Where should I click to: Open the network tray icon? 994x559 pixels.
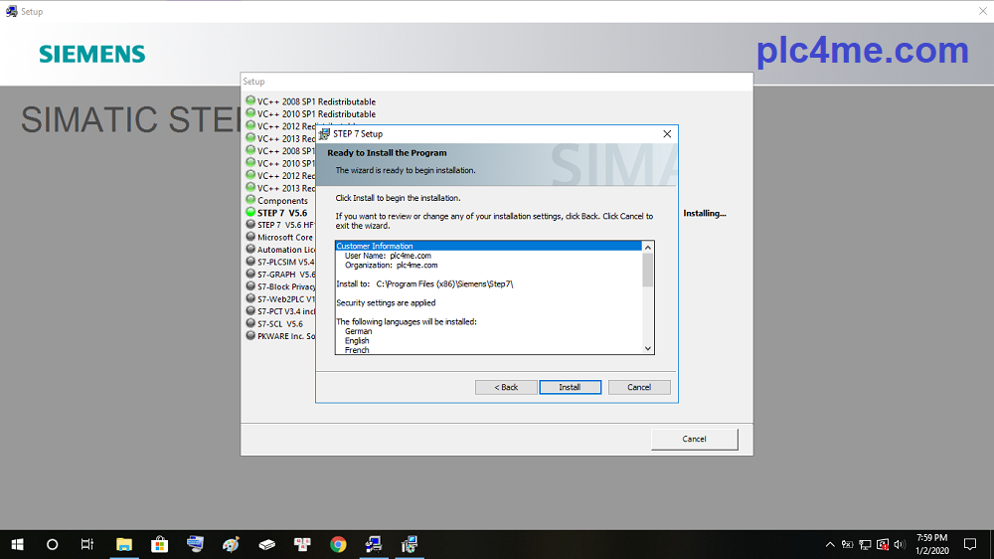coord(865,544)
